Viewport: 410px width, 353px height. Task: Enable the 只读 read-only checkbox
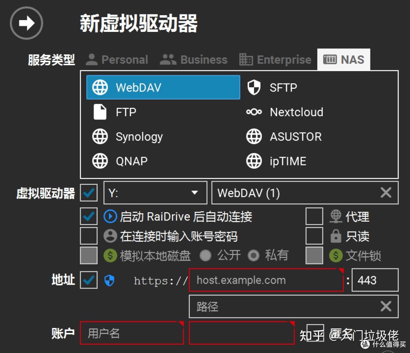(314, 236)
